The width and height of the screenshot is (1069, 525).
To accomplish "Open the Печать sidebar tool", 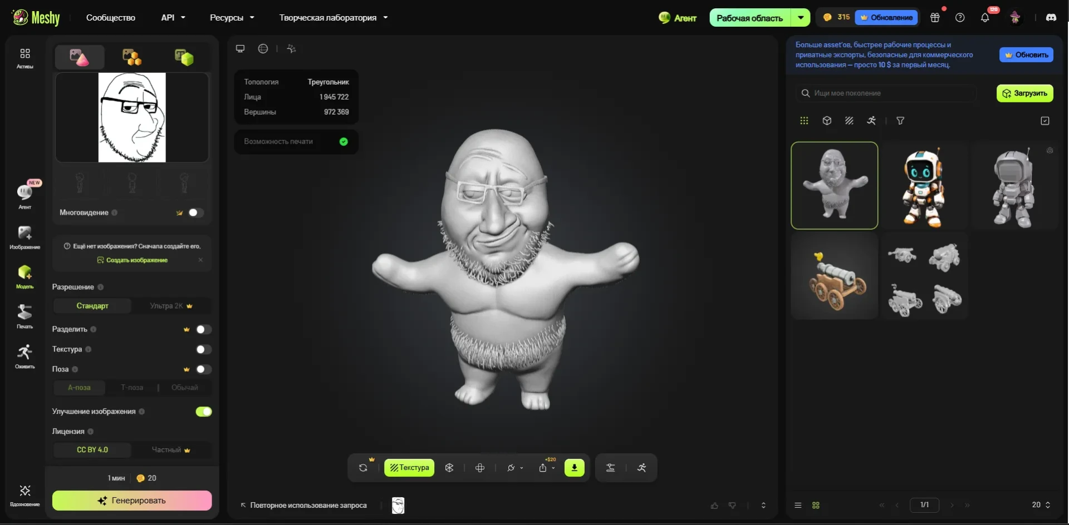I will coord(24,316).
